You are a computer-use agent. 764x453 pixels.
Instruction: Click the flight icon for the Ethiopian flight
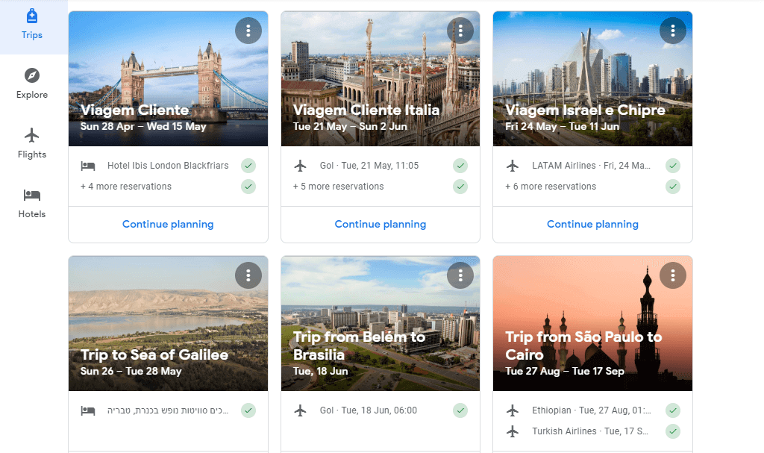(513, 410)
